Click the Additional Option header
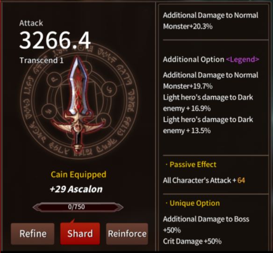This screenshot has height=253, width=273. (194, 59)
